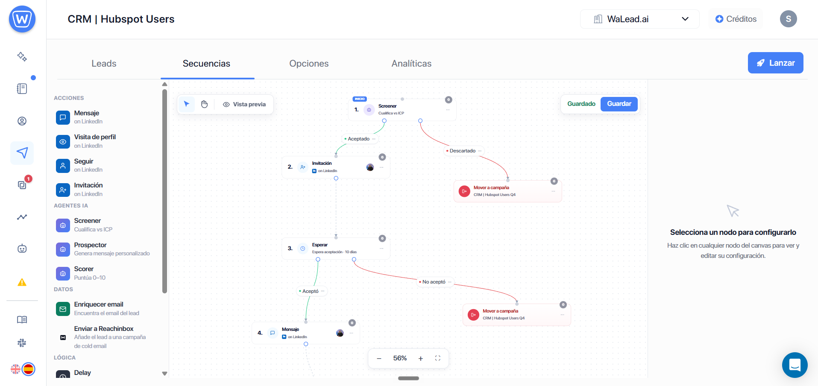
Task: Select the Invitación node numbered 2
Action: pos(336,167)
